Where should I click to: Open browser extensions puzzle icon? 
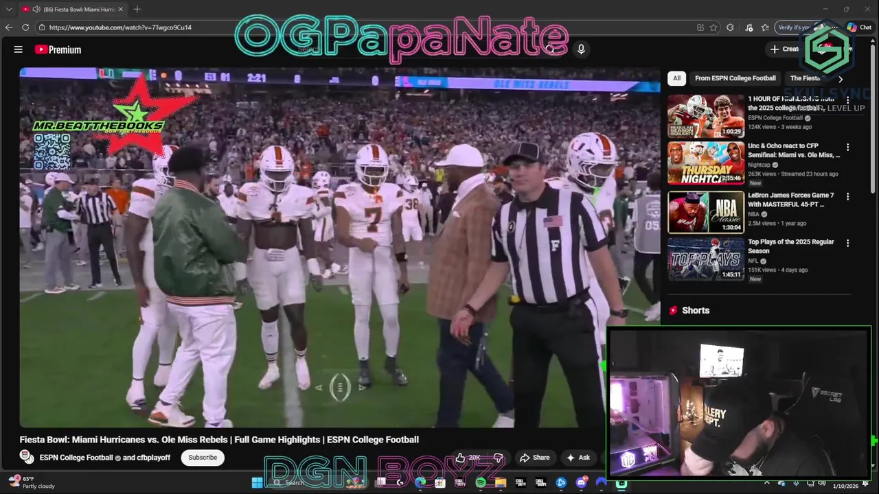(x=730, y=27)
